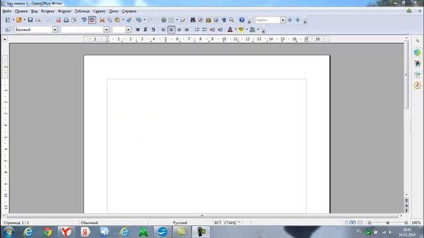
Task: Click the Zoom magnifier icon
Action: 231,20
